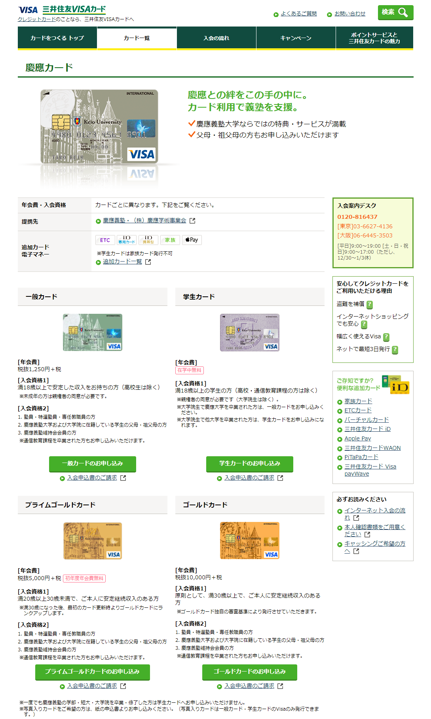Open キャッシングご希望の方へ link
The height and width of the screenshot is (719, 431).
[x=374, y=547]
